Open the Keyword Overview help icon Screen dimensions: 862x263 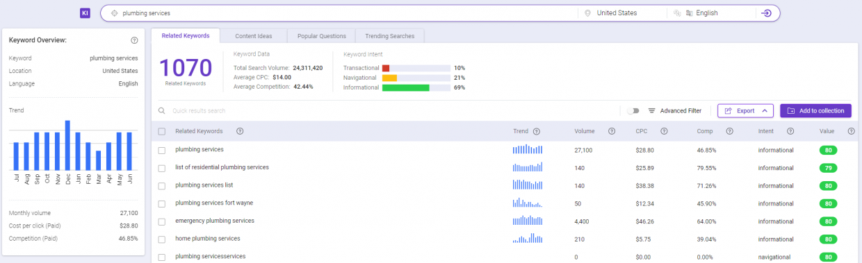[x=134, y=40]
